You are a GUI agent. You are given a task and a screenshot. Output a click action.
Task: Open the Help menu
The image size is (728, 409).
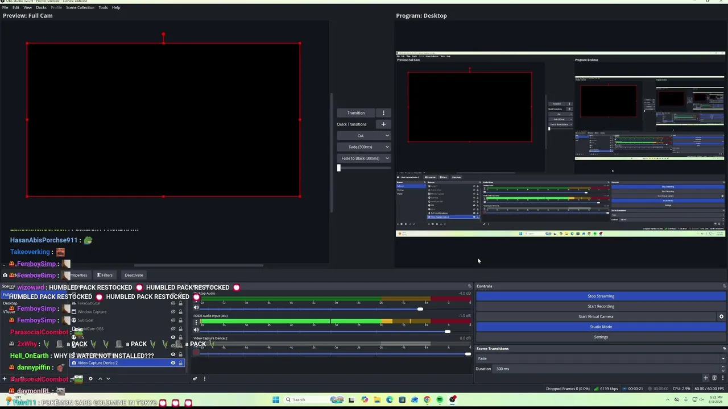pyautogui.click(x=116, y=7)
